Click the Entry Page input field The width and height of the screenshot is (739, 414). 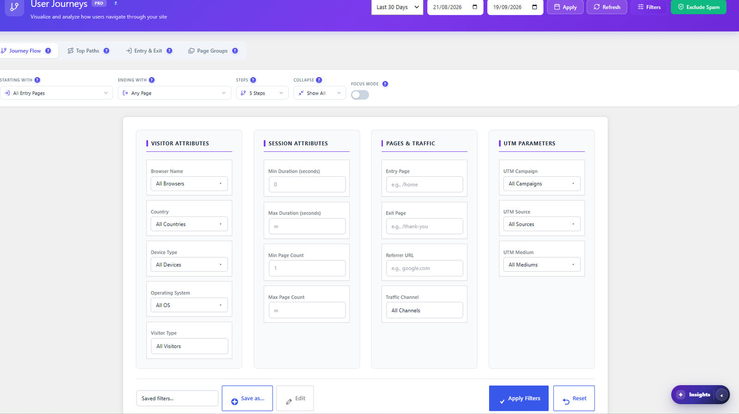tap(424, 185)
